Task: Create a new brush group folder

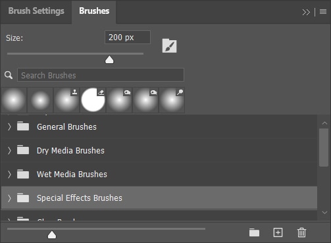Action: [x=254, y=232]
